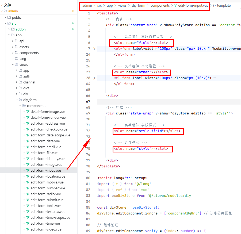Click folder icon beside diy_form
Viewport: 241px width, 234px height.
(x=20, y=100)
